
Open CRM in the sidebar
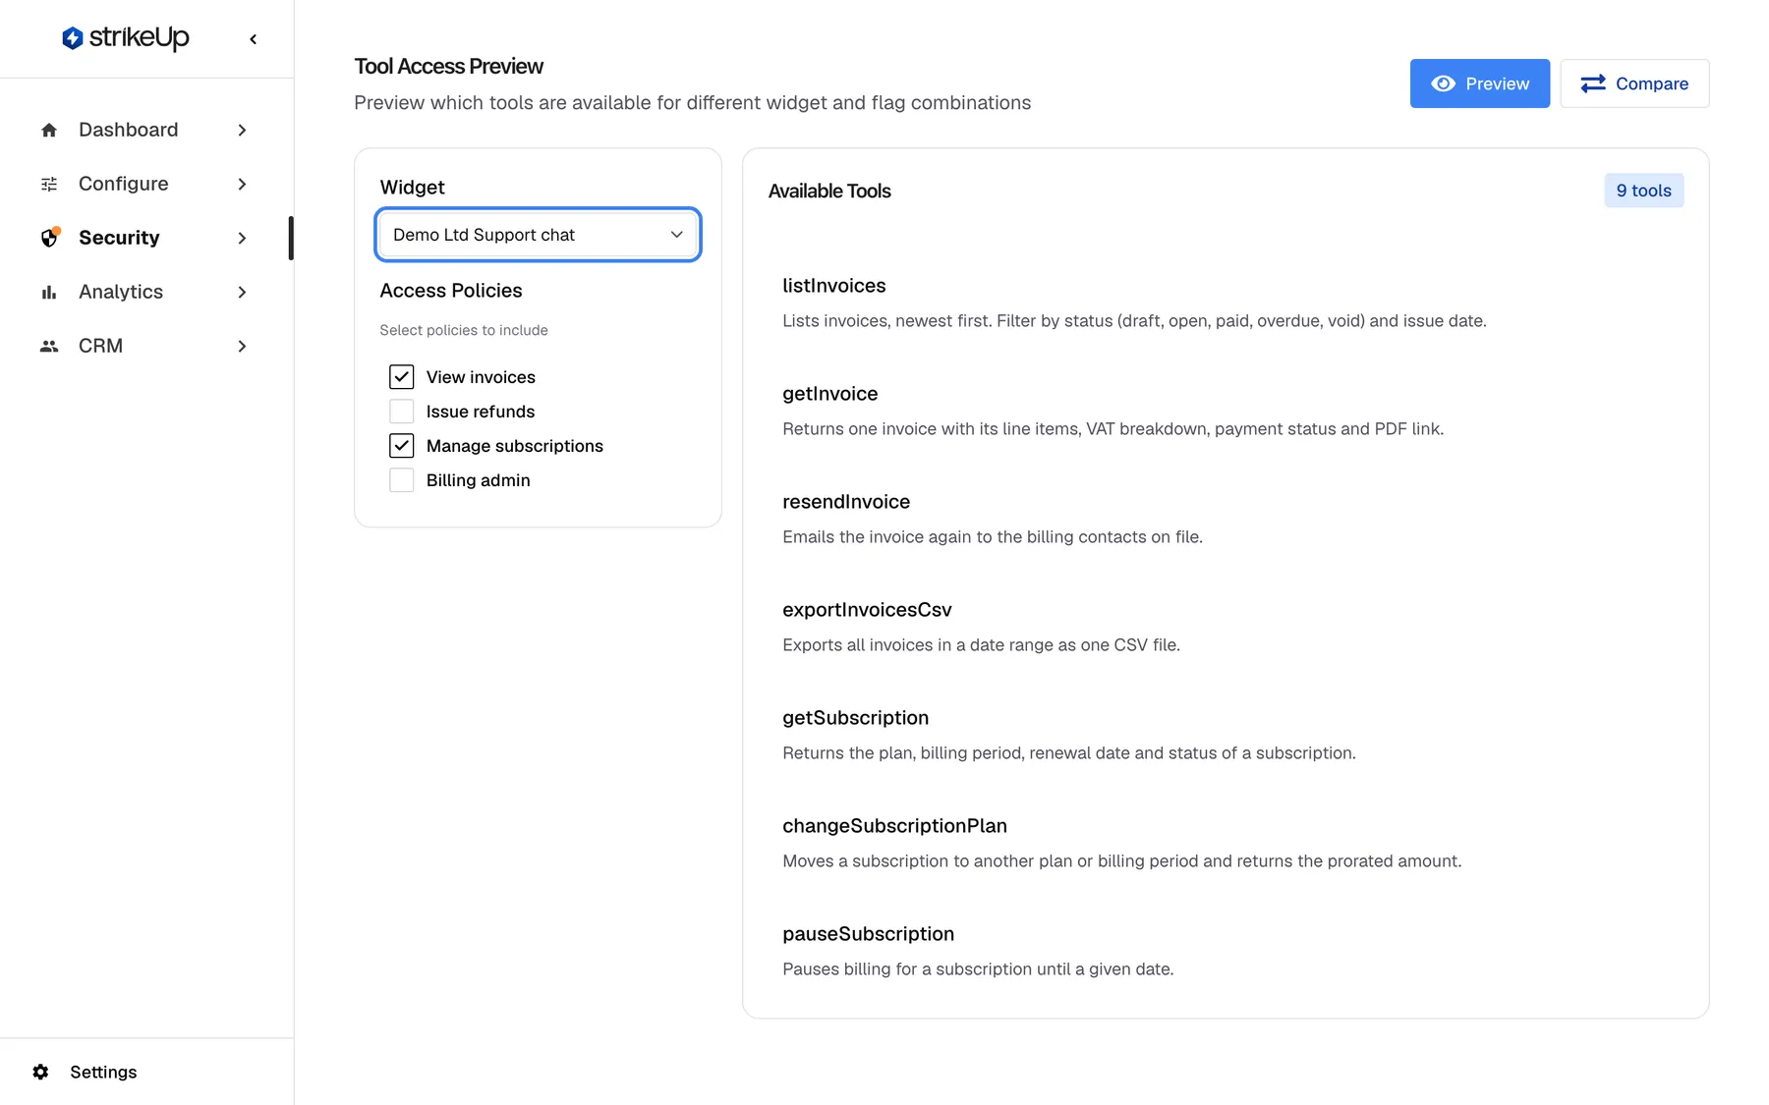[x=146, y=346]
